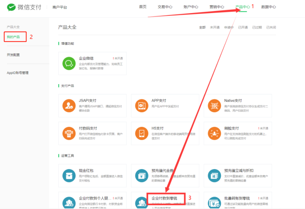The height and width of the screenshot is (209, 305).
Task: Click the 企业付款到个人银行卡 icon
Action: pos(69,203)
